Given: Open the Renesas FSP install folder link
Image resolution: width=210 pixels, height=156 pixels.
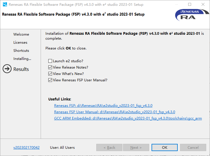Looking at the screenshot, I should point(103,106).
